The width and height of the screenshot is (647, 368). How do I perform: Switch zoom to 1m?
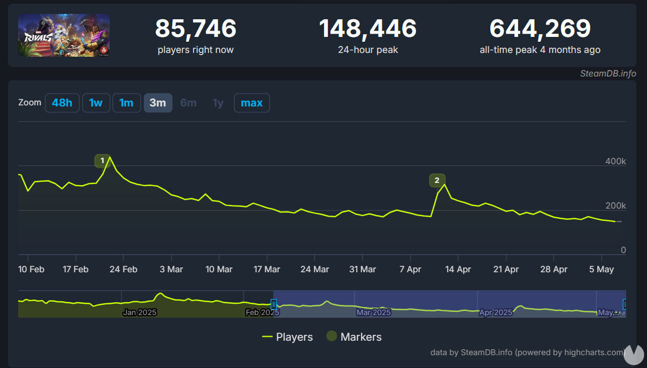(126, 103)
